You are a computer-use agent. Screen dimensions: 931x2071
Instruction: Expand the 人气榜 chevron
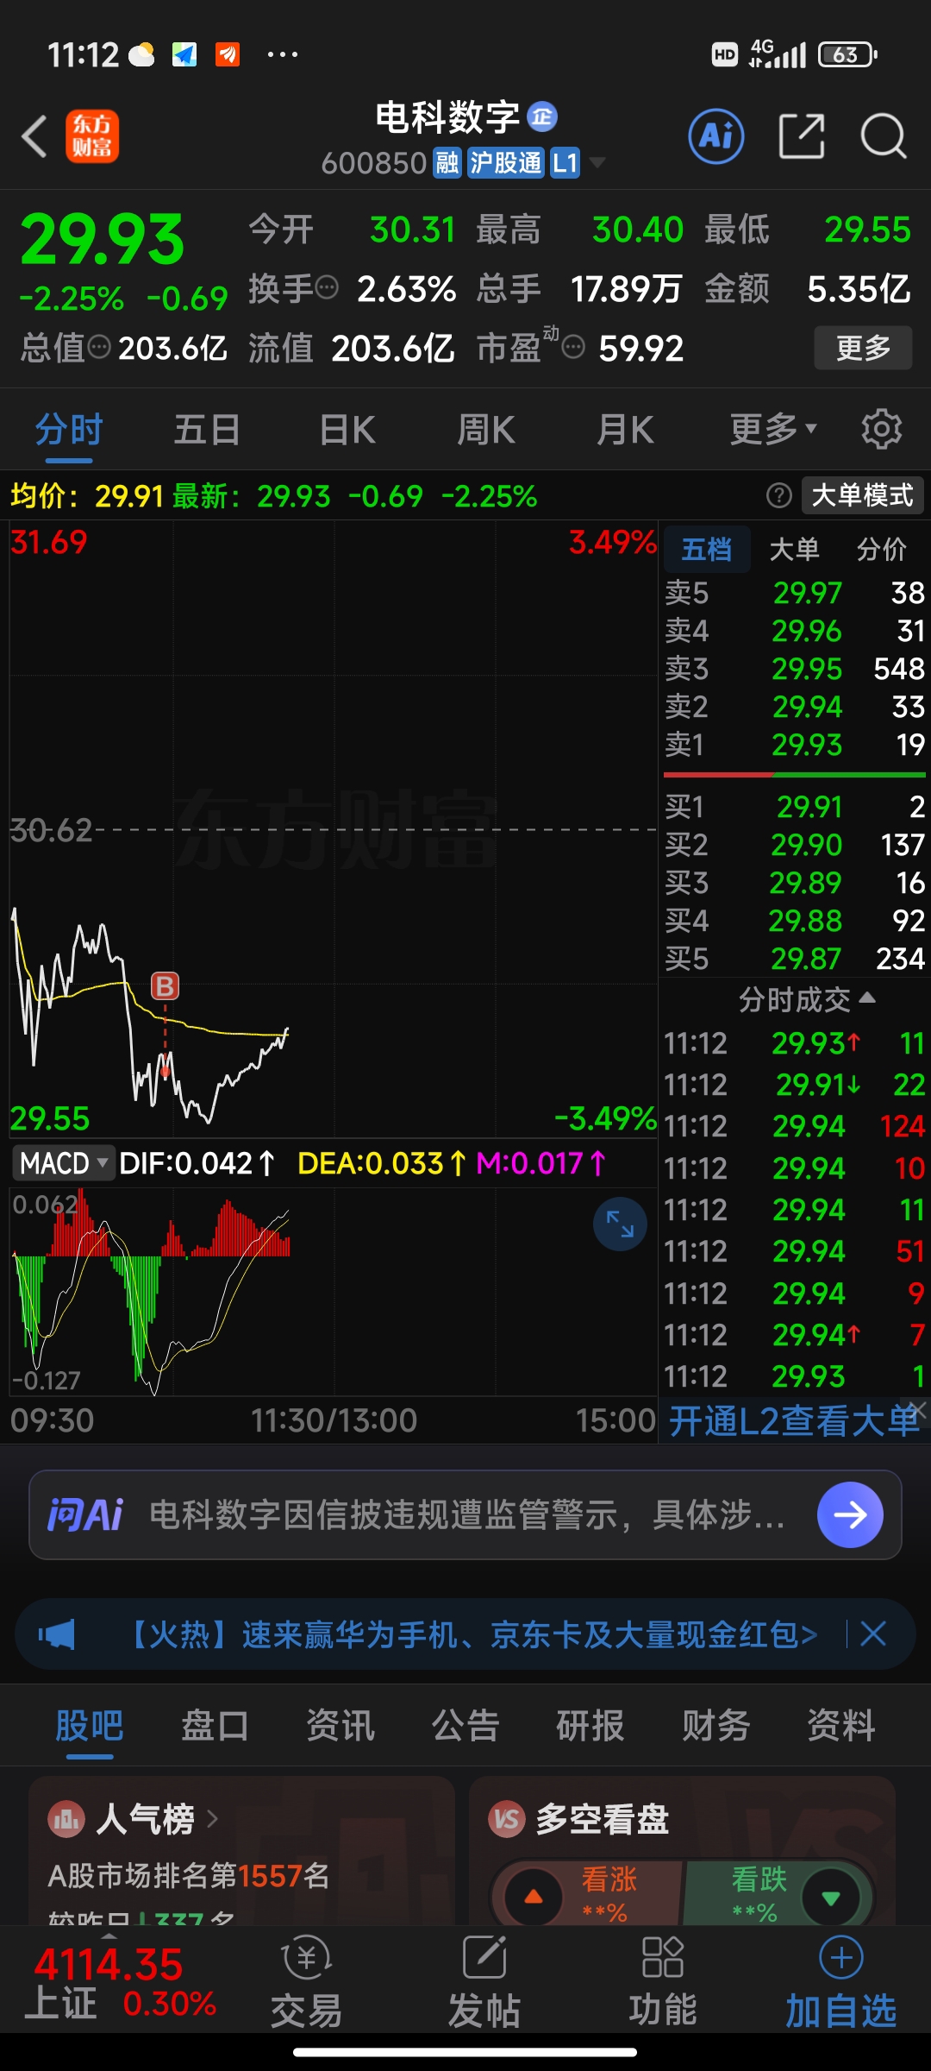point(212,1819)
